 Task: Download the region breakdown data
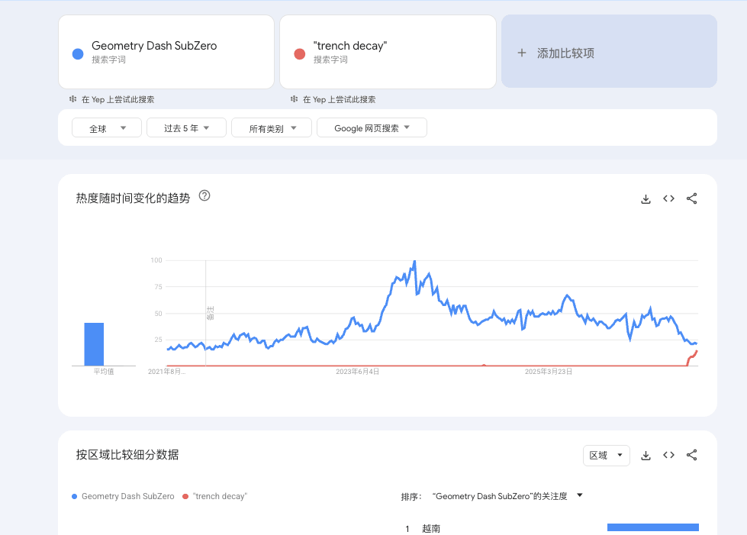tap(646, 456)
